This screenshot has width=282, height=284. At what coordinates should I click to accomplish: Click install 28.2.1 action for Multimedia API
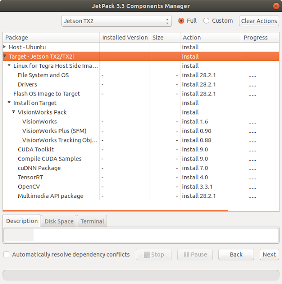tap(199, 196)
